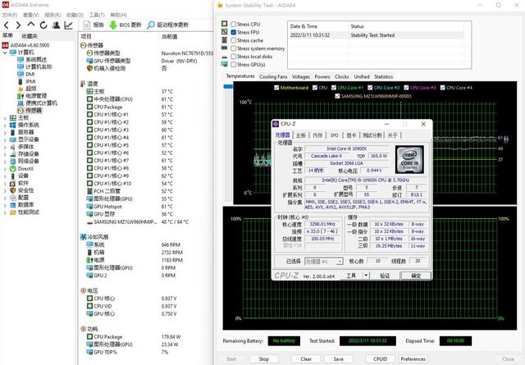Image resolution: width=525 pixels, height=365 pixels.
Task: Expand the 主板 tree node
Action: coord(5,118)
